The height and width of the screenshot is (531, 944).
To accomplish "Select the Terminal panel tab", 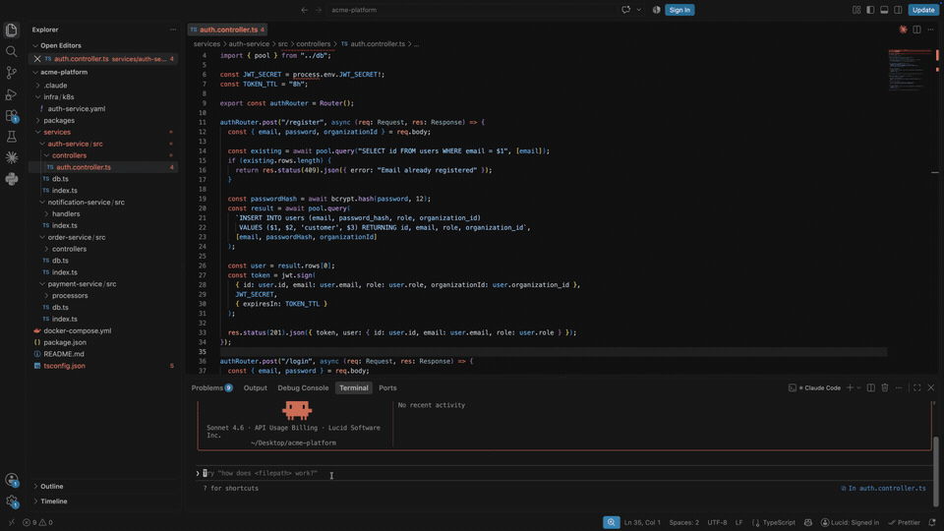I will click(x=353, y=387).
